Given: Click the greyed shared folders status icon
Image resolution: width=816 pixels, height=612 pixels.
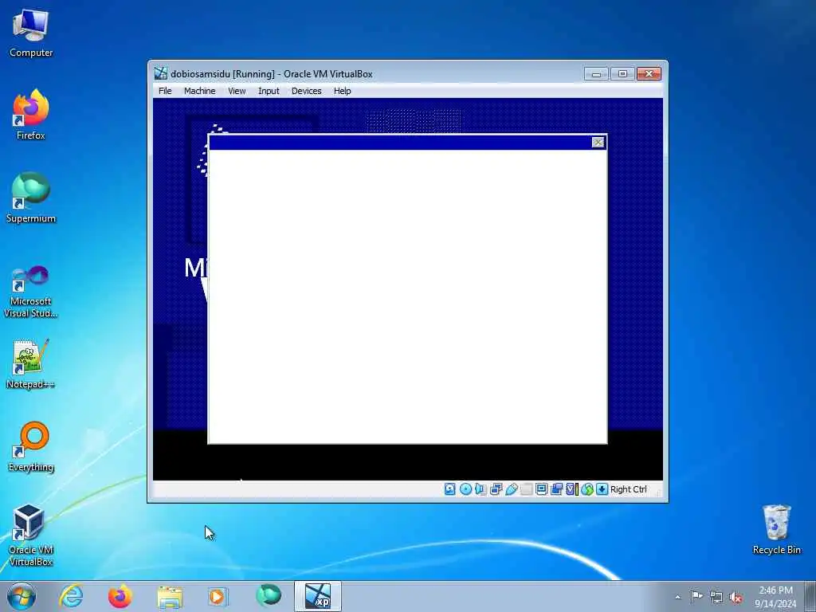Looking at the screenshot, I should (527, 489).
